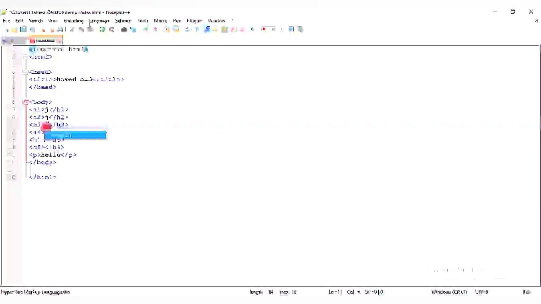Click the Replace toolbar icon
The width and height of the screenshot is (541, 304).
[x=133, y=29]
